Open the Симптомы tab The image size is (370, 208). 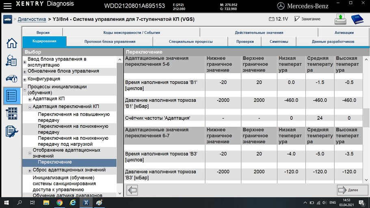(x=279, y=41)
